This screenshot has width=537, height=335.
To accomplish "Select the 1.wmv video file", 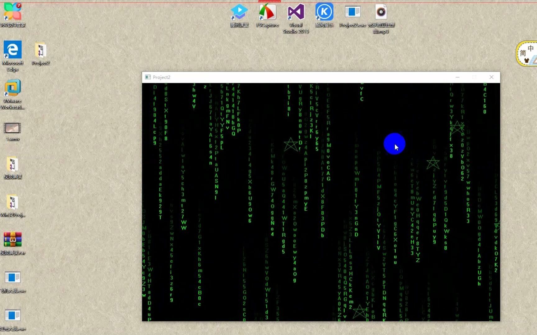I will 13,132.
